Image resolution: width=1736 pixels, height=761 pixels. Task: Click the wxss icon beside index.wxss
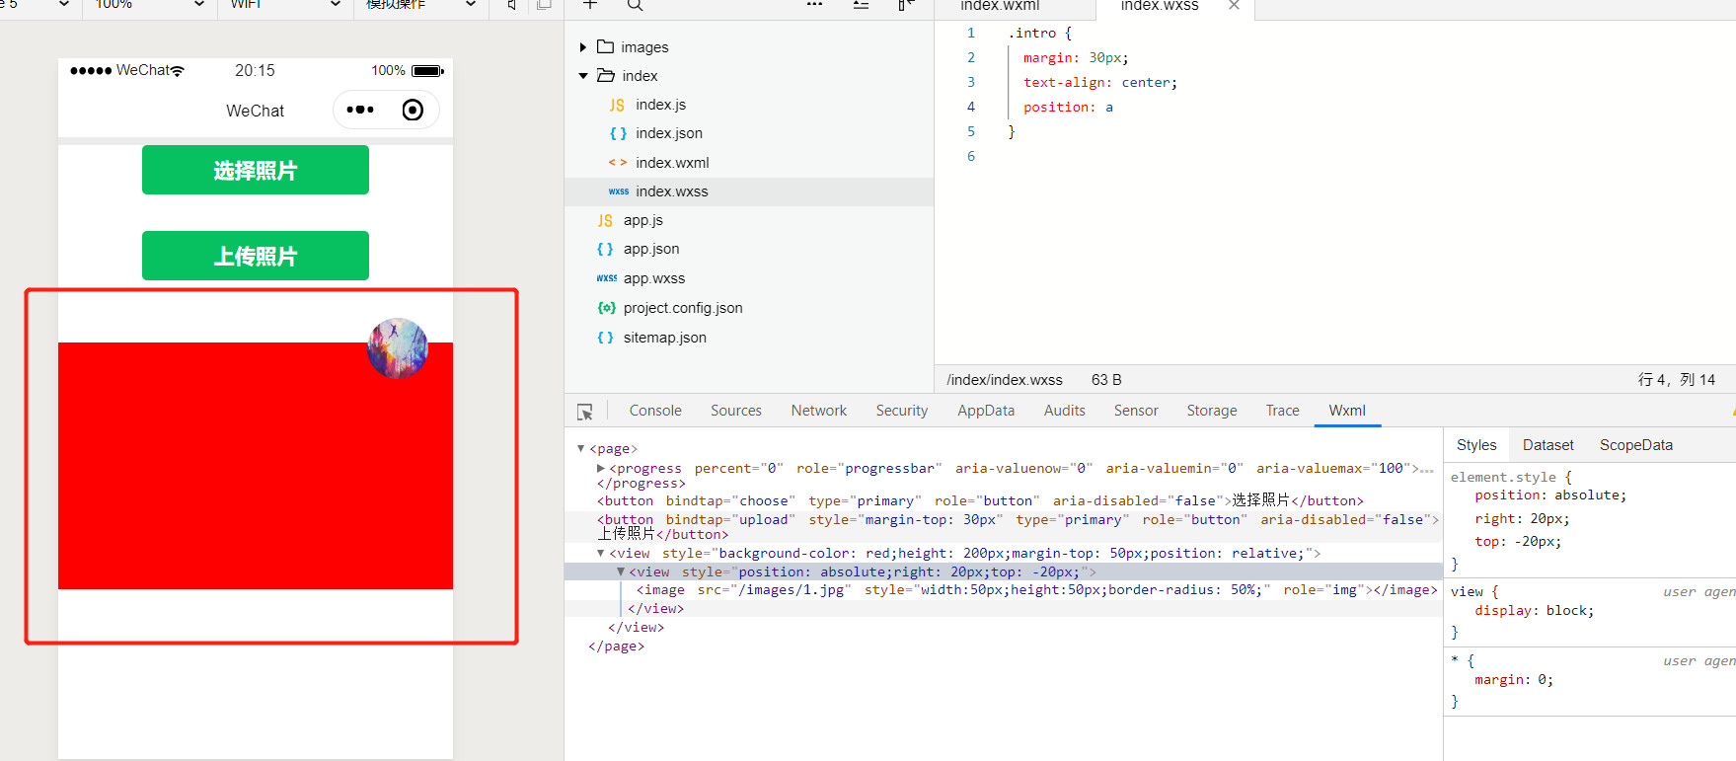(619, 191)
